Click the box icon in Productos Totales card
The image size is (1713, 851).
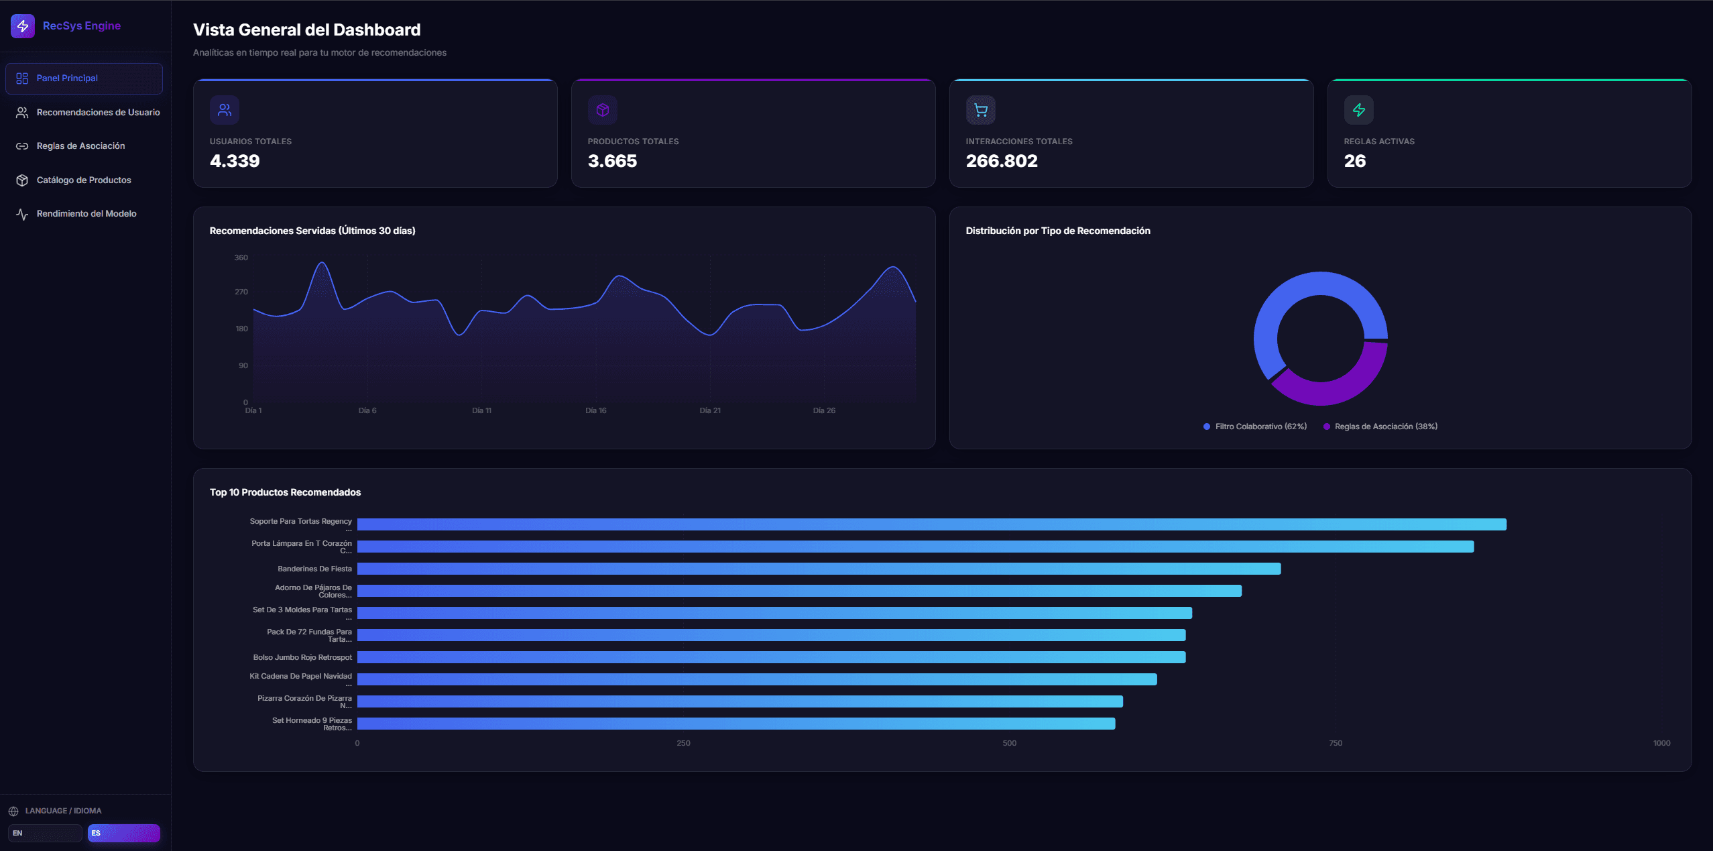(x=602, y=110)
